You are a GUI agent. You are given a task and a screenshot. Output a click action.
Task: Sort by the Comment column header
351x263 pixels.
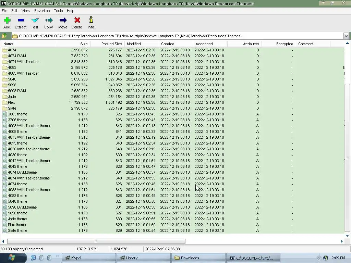click(313, 44)
